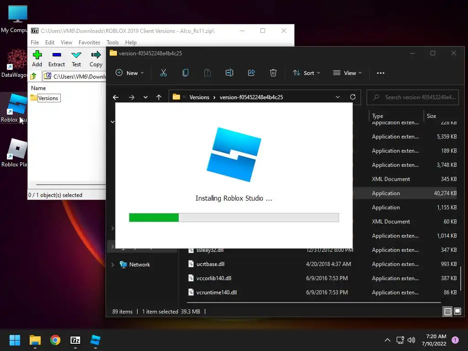Switch to details view layout icon
This screenshot has height=351, width=468.
[448, 312]
